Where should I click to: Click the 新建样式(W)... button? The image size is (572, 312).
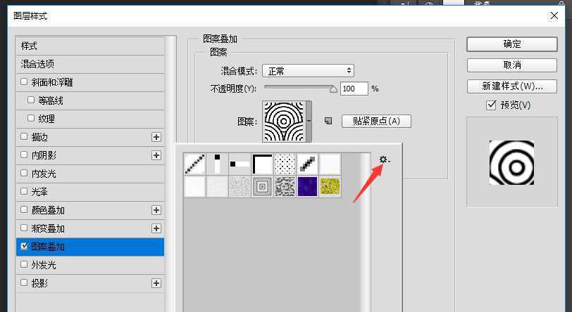point(512,86)
